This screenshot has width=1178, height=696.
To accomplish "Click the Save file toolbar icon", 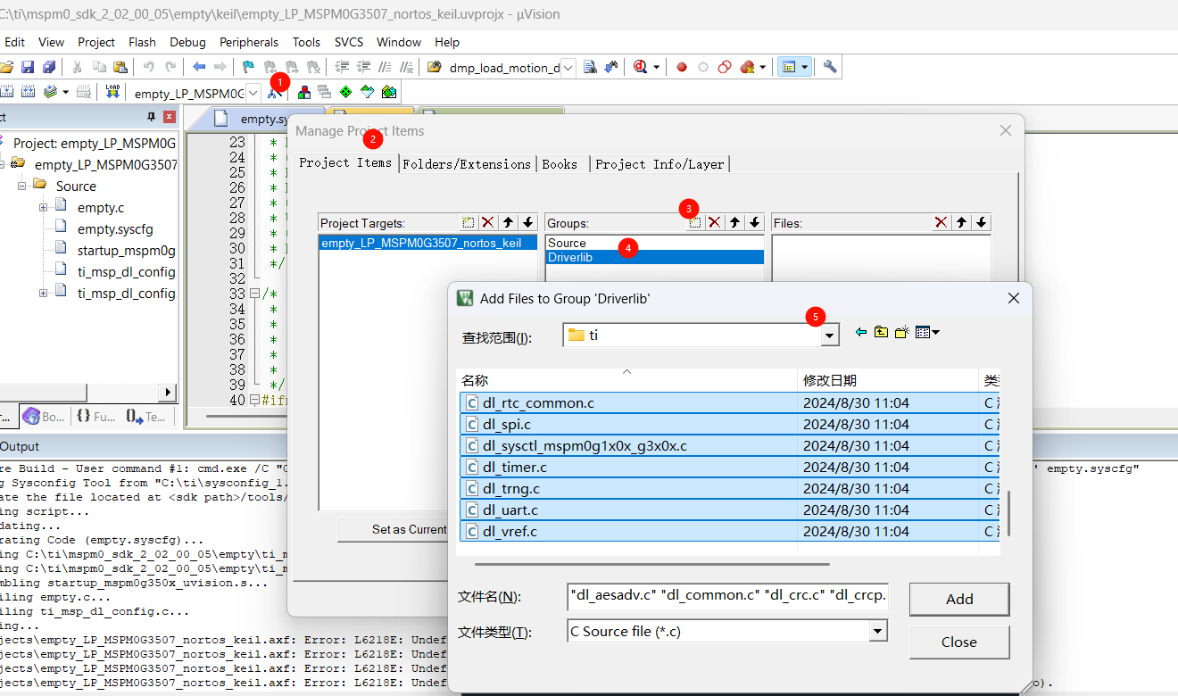I will [x=28, y=67].
